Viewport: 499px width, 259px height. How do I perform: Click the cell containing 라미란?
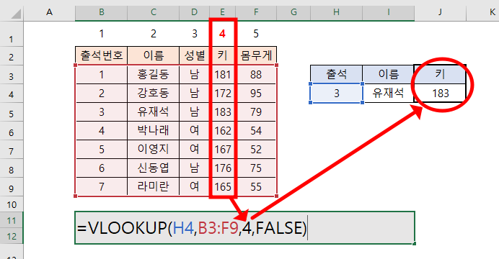(153, 186)
